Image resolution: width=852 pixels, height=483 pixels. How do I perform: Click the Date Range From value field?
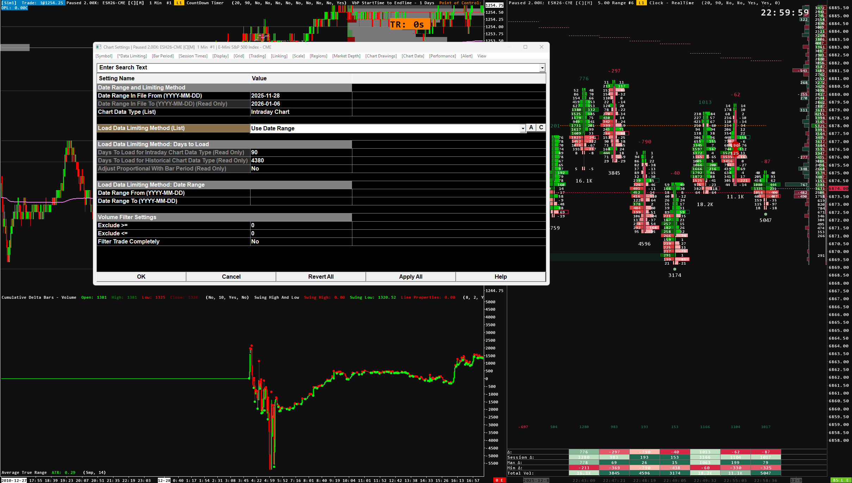(301, 193)
